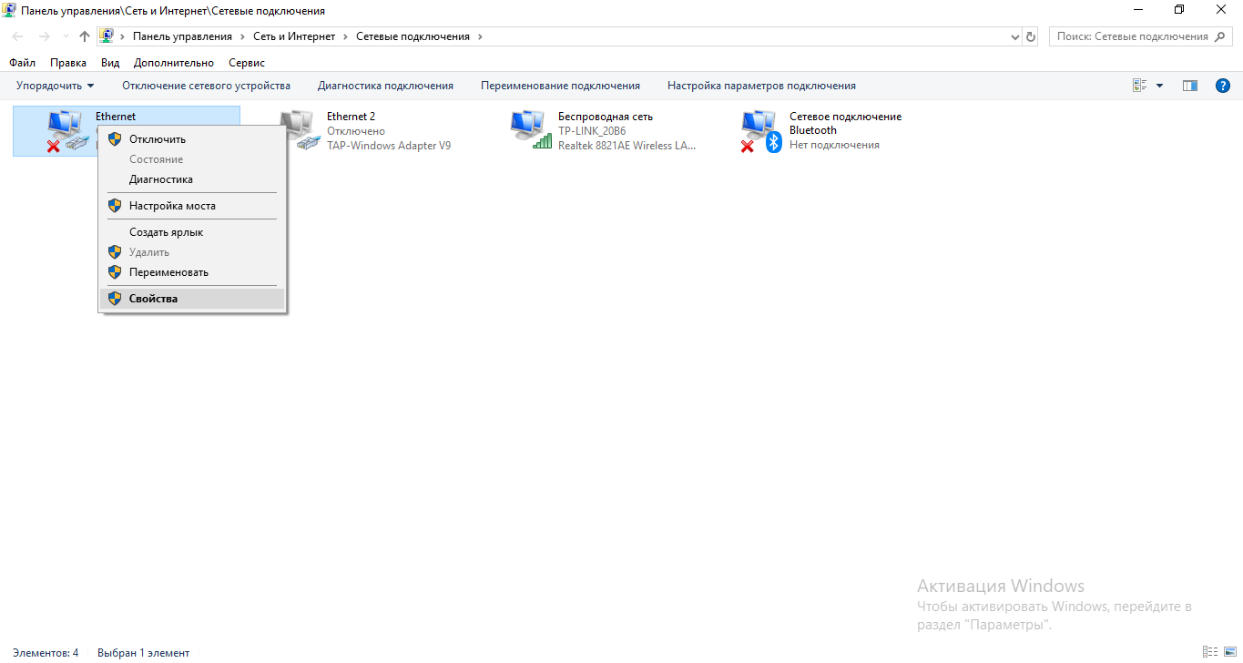The height and width of the screenshot is (663, 1243).
Task: Click the Отключено status under Ethernet 2
Action: [356, 131]
